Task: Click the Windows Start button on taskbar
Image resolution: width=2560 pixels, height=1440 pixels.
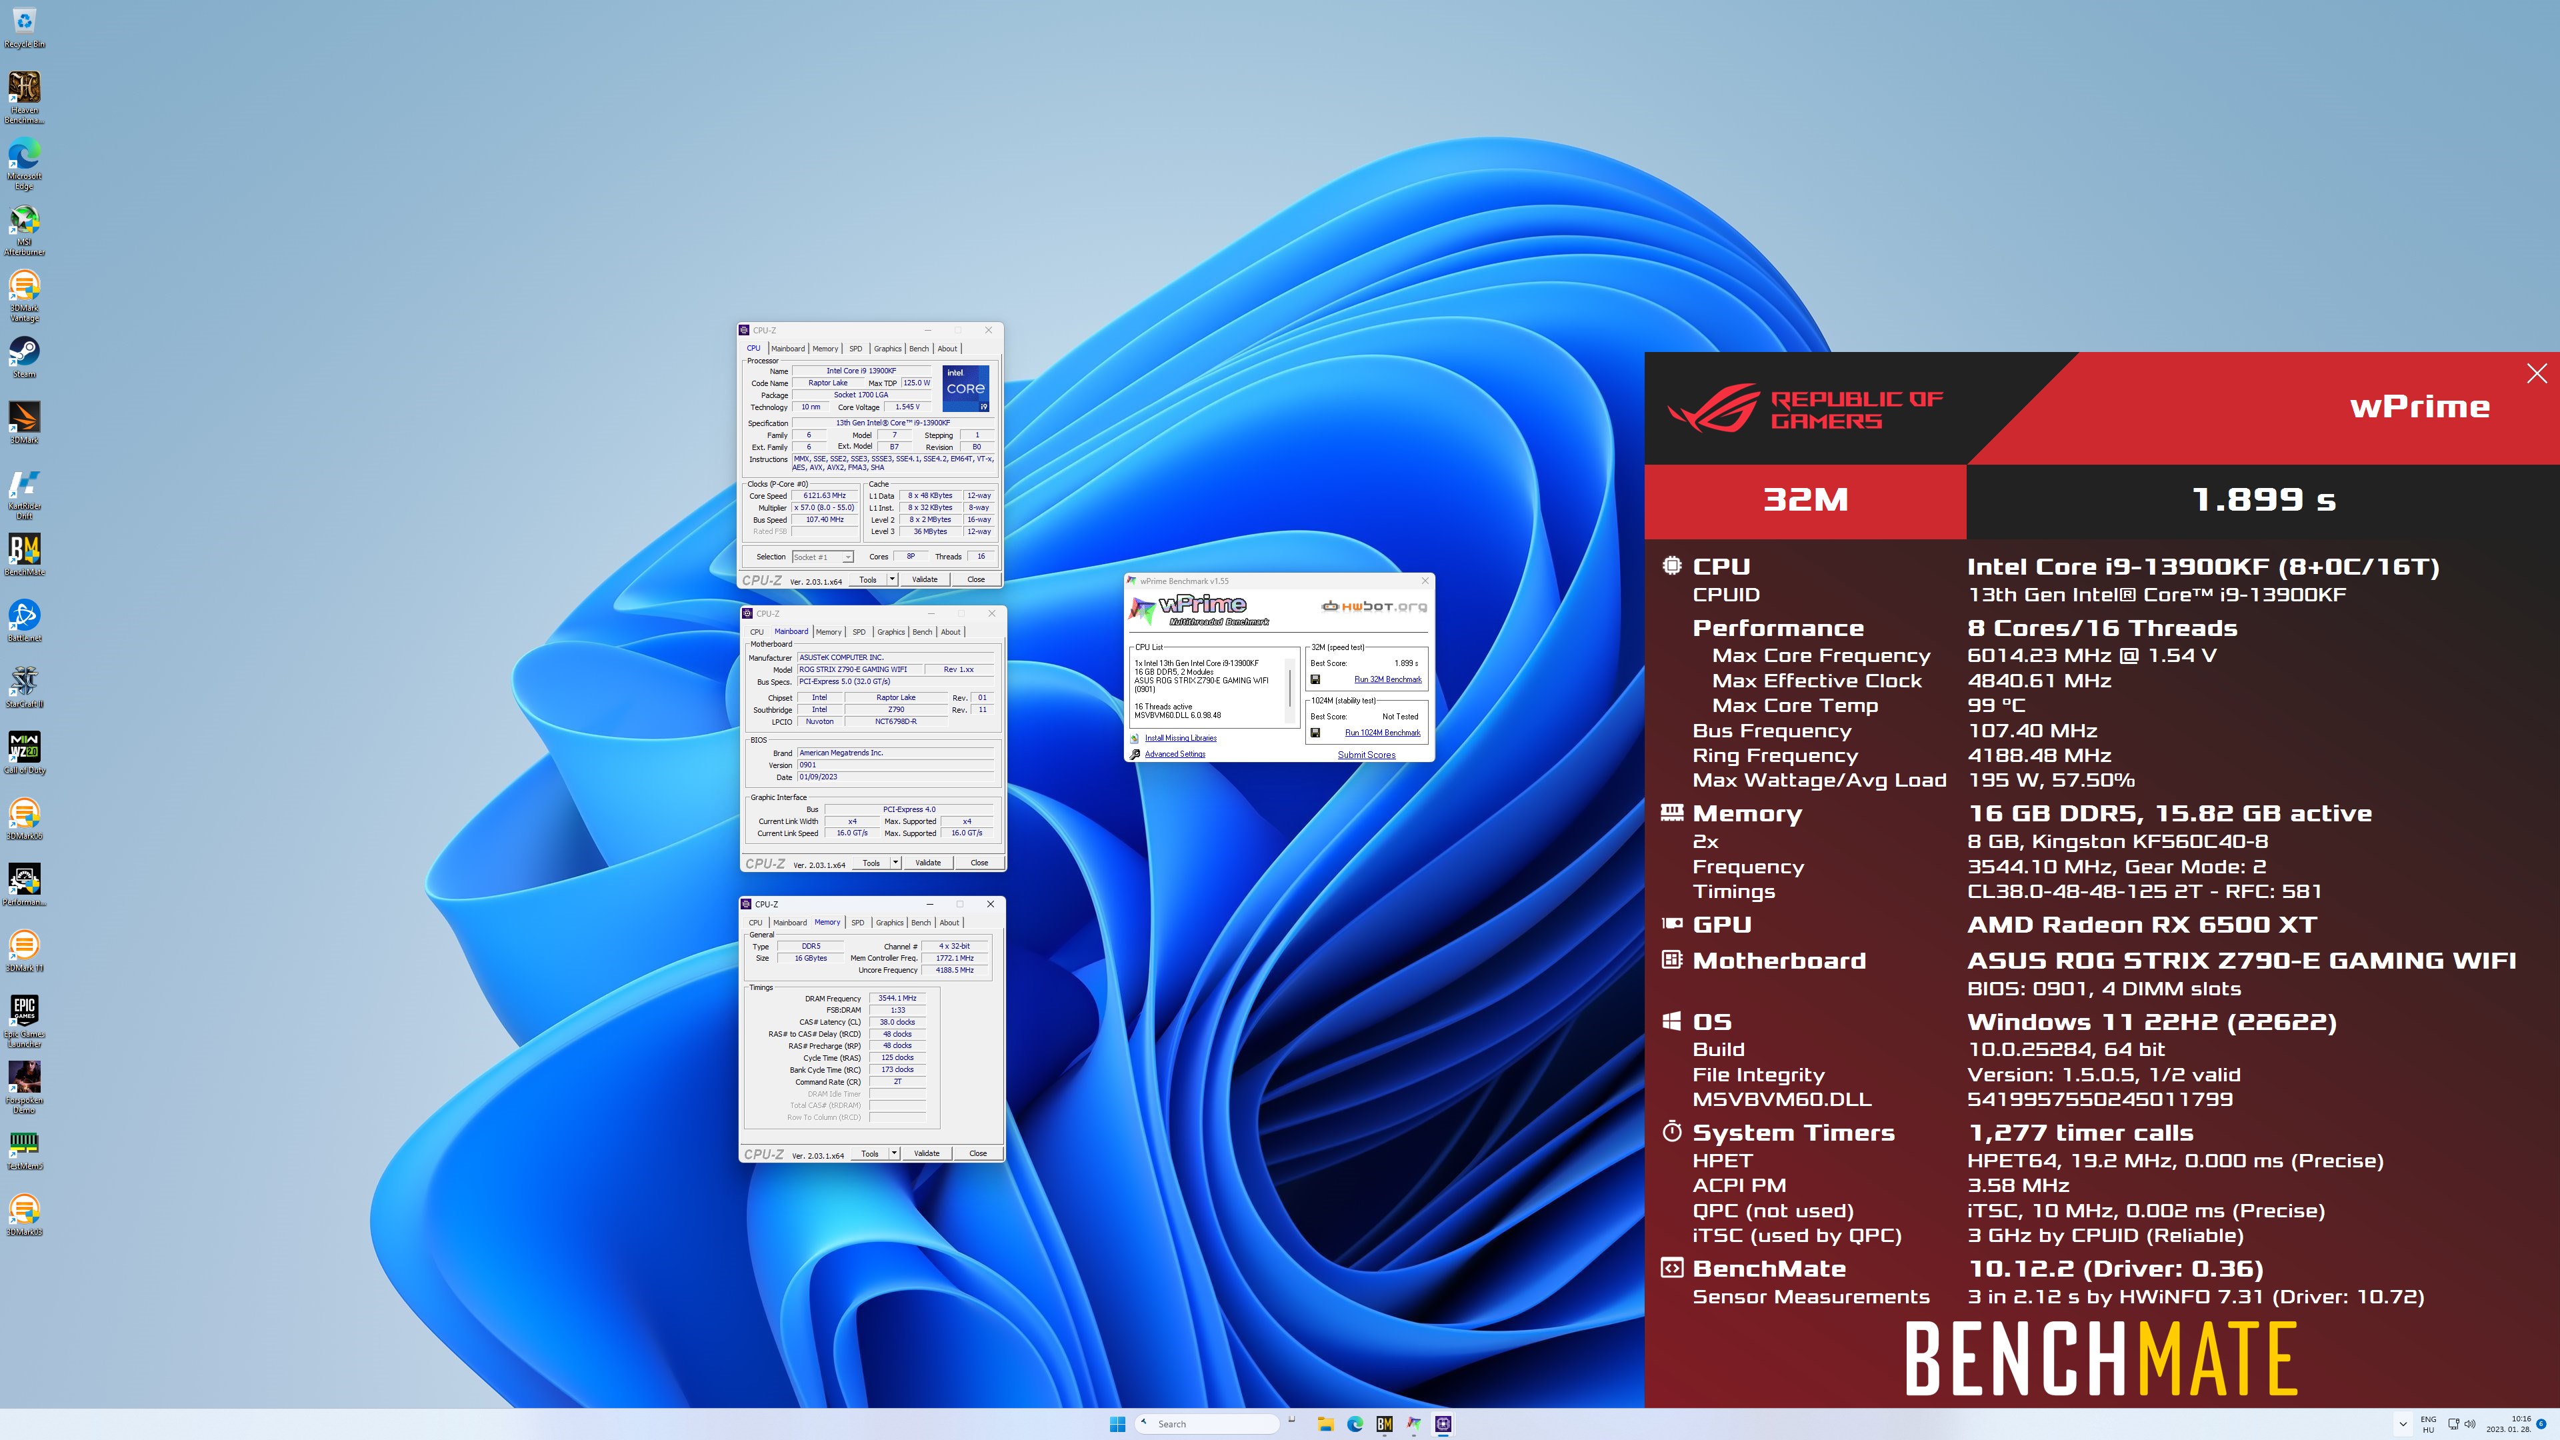Action: tap(1117, 1424)
